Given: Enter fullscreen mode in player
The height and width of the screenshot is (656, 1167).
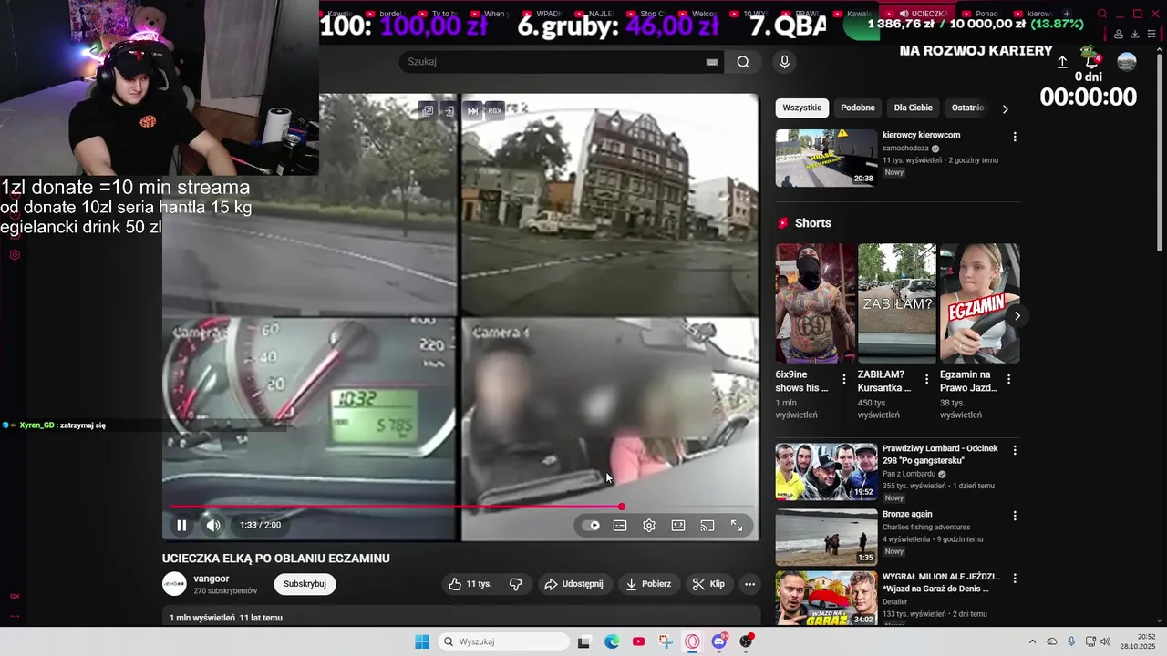Looking at the screenshot, I should click(737, 526).
